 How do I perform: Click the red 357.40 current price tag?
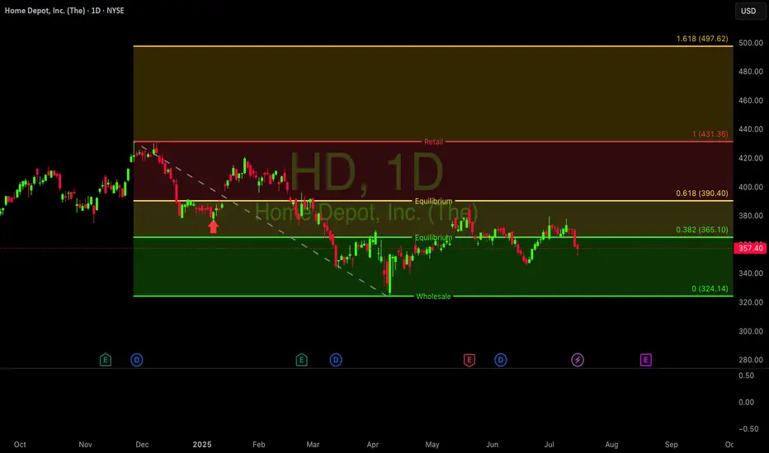[750, 248]
